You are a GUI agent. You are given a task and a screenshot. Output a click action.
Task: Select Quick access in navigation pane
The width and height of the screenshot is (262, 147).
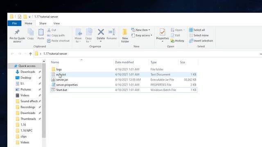pos(25,66)
